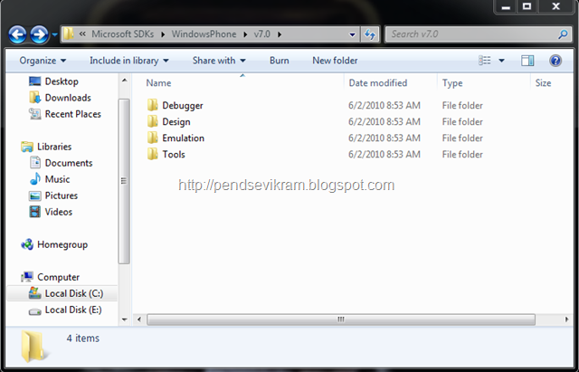
Task: Click navigation pane scroll down arrow
Action: (125, 320)
